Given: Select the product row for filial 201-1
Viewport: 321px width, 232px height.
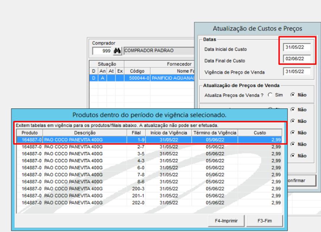Looking at the screenshot, I should coord(149,196).
